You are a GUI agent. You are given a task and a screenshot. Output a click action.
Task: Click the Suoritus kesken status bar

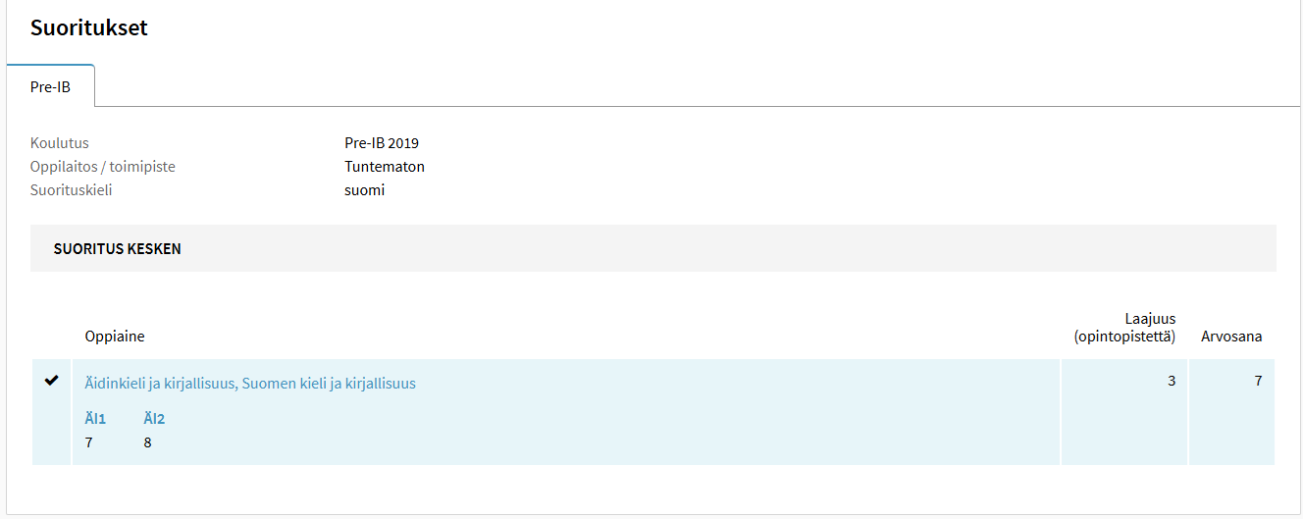click(653, 248)
